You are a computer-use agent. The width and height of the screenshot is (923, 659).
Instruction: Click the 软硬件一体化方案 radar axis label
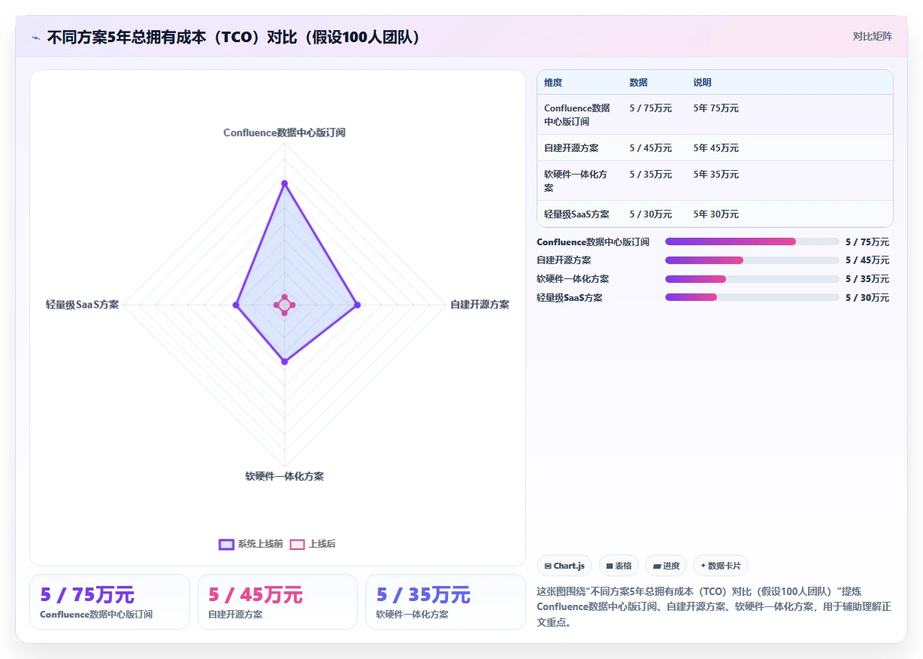pyautogui.click(x=284, y=476)
